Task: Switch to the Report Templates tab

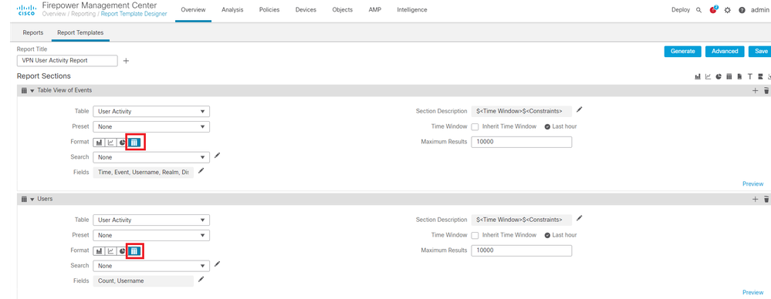Action: click(x=80, y=33)
